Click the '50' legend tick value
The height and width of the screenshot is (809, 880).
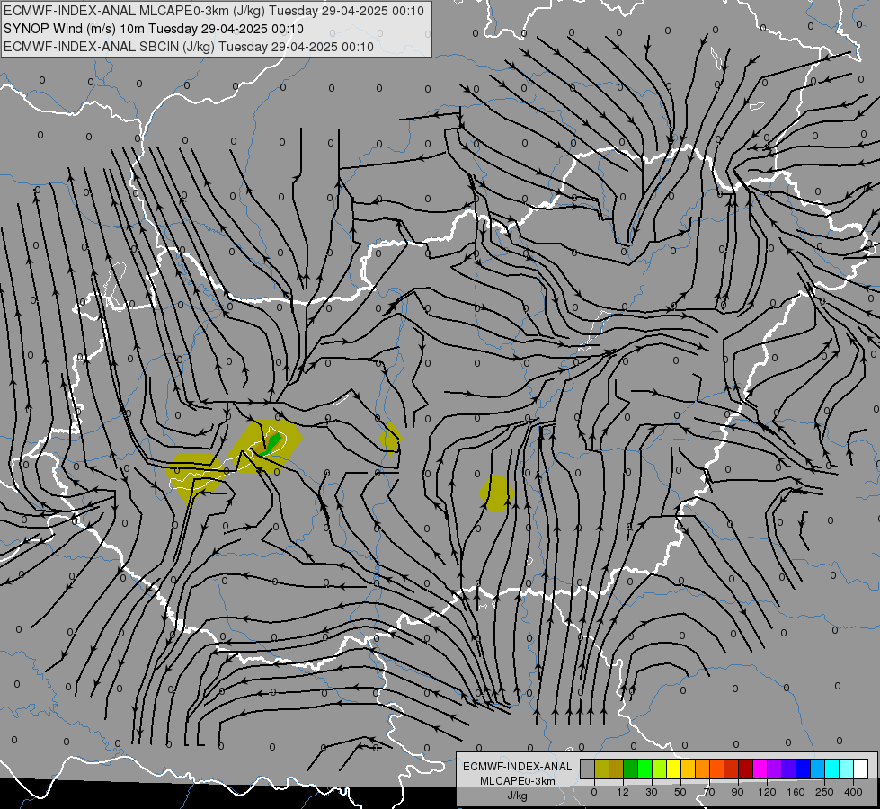[680, 792]
